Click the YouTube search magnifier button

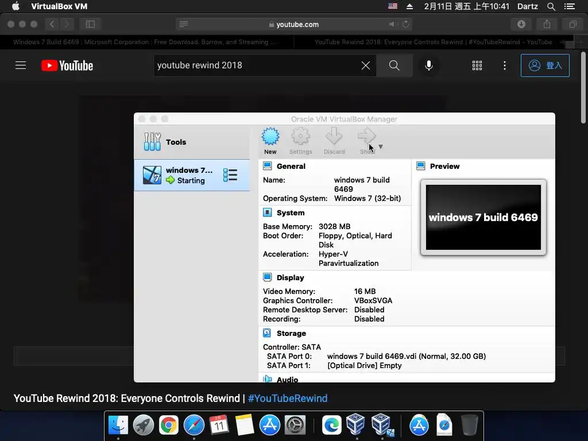click(394, 65)
